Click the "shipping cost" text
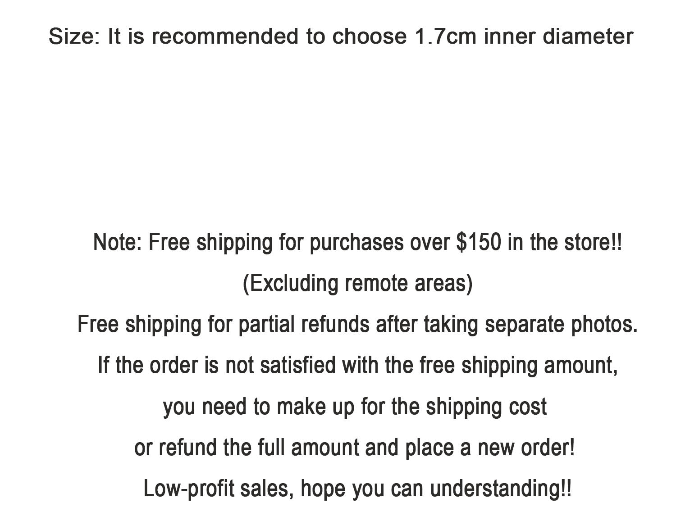The height and width of the screenshot is (525, 676). [486, 407]
